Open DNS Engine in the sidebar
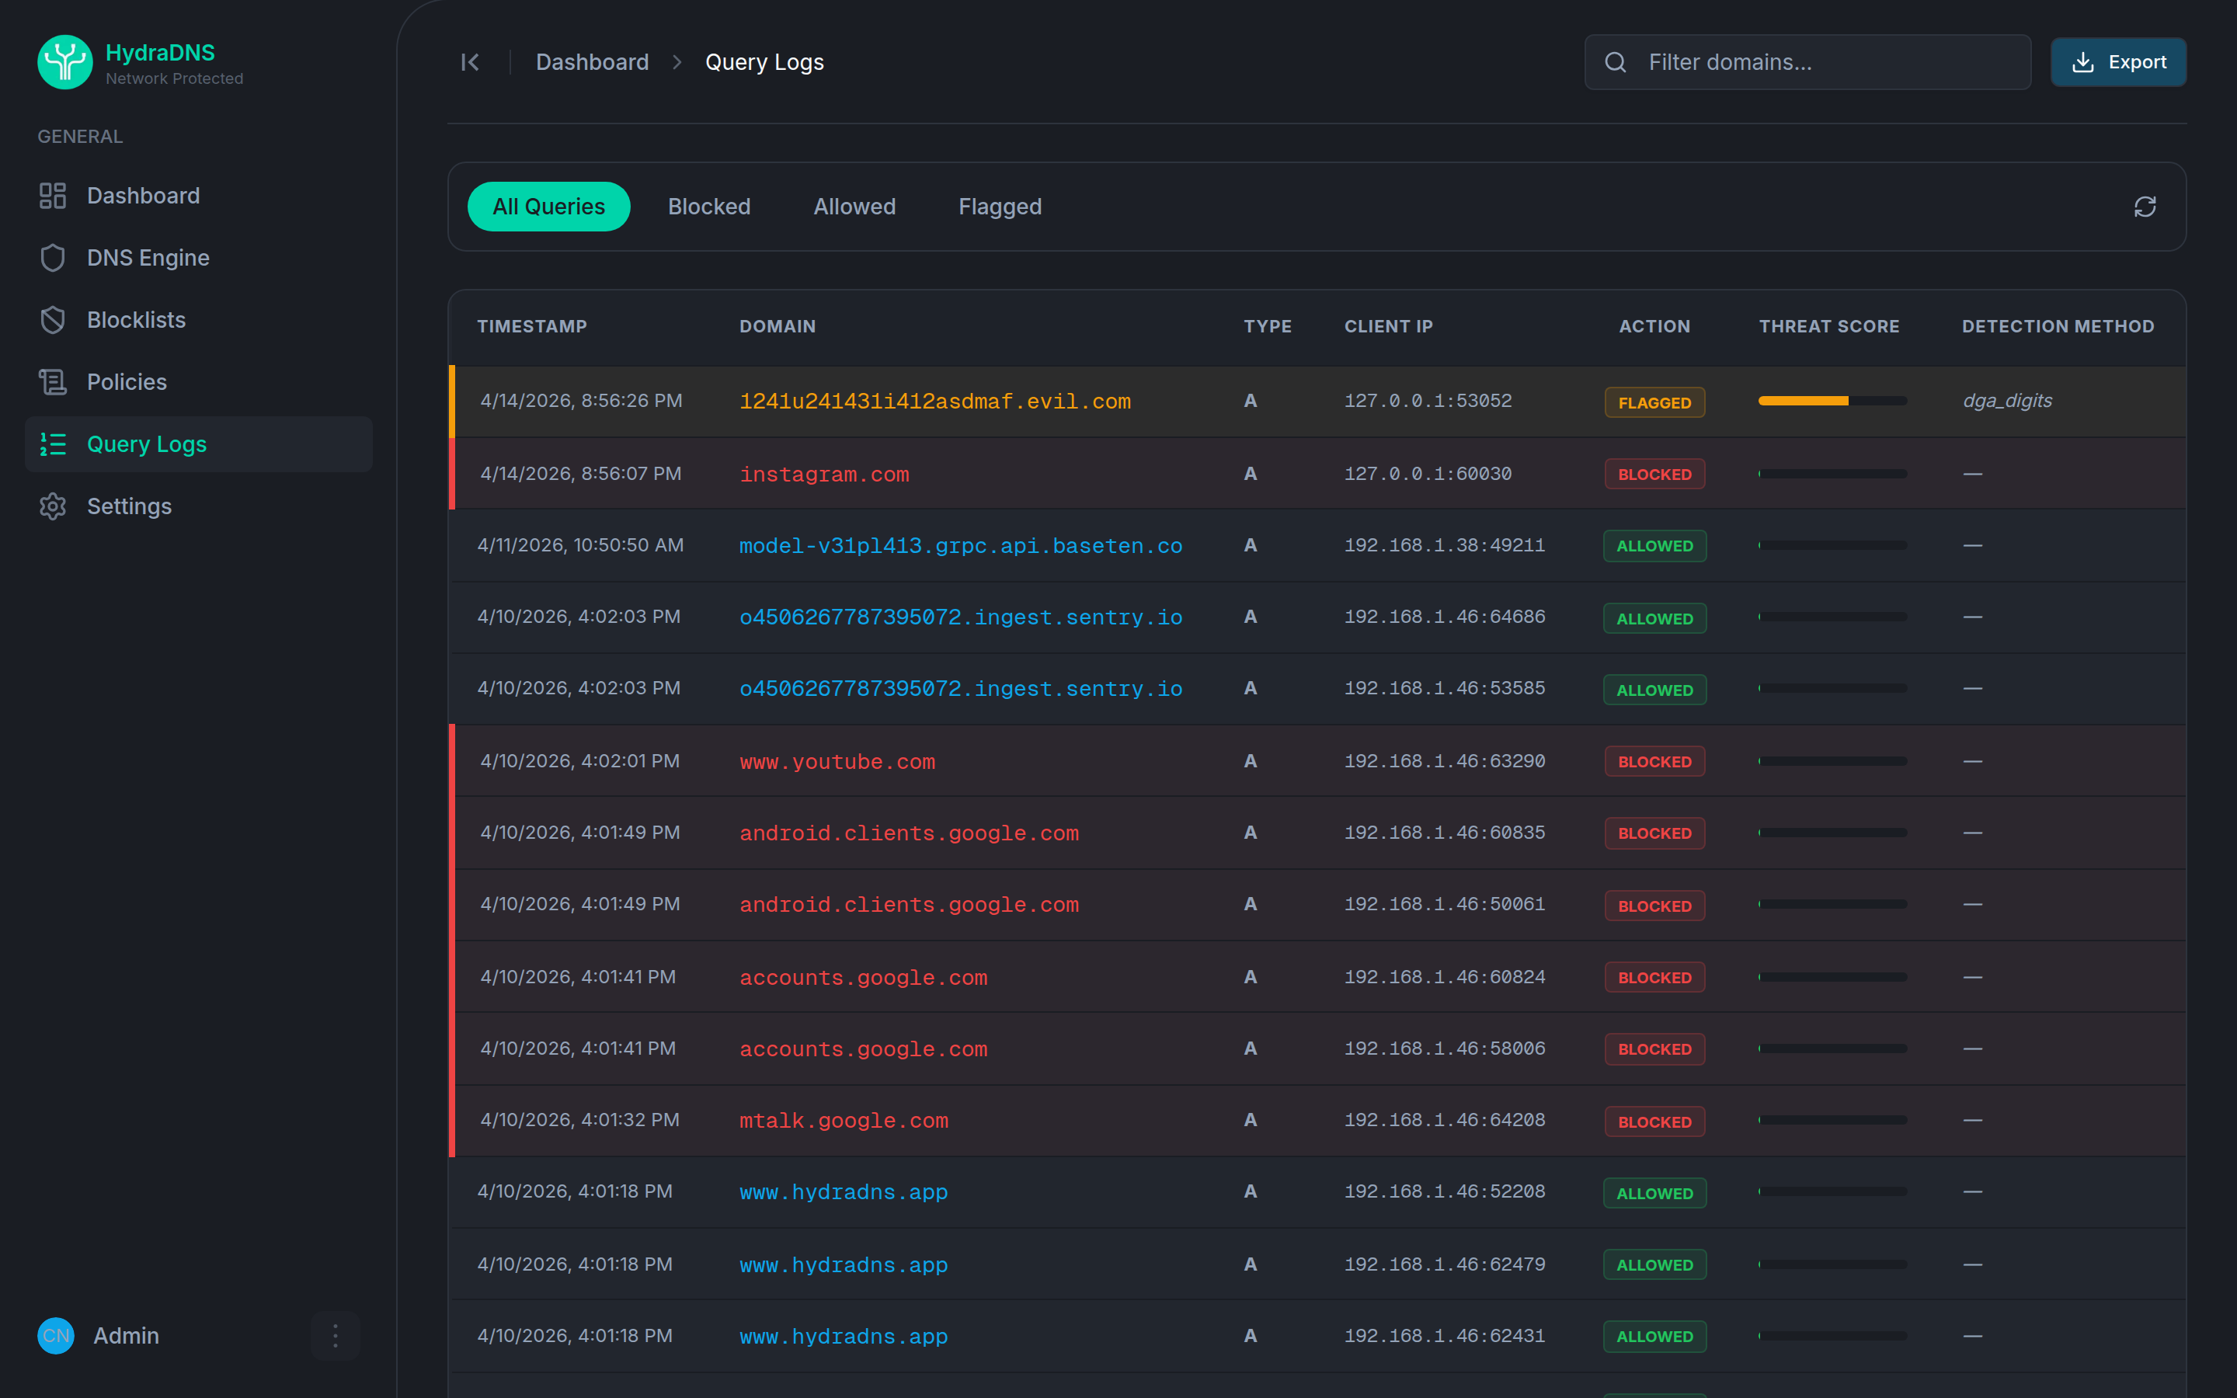Viewport: 2237px width, 1398px height. [199, 258]
